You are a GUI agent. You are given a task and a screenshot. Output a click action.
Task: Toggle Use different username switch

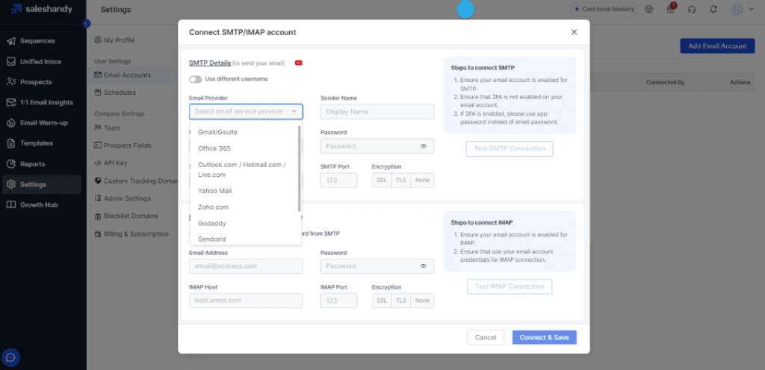(x=195, y=79)
